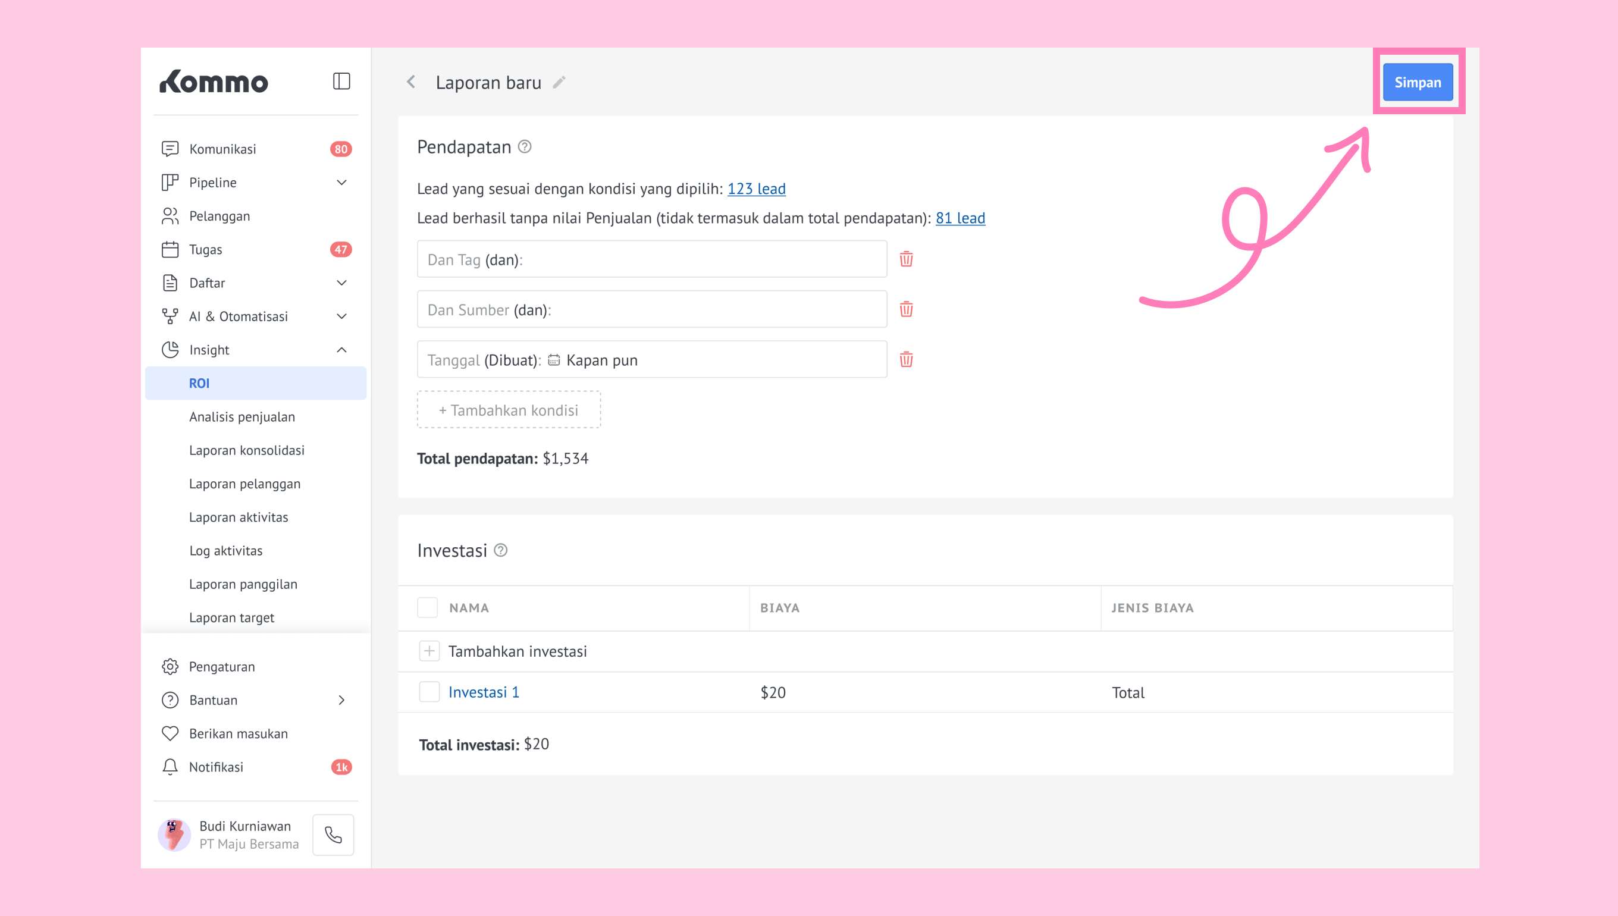Check the Investasi 1 row checkbox

[x=429, y=692]
